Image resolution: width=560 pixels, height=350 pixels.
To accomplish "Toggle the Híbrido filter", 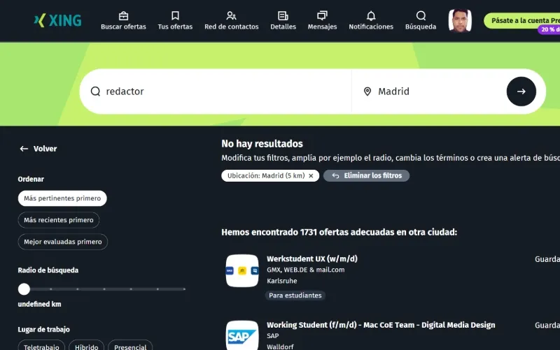I will (86, 347).
